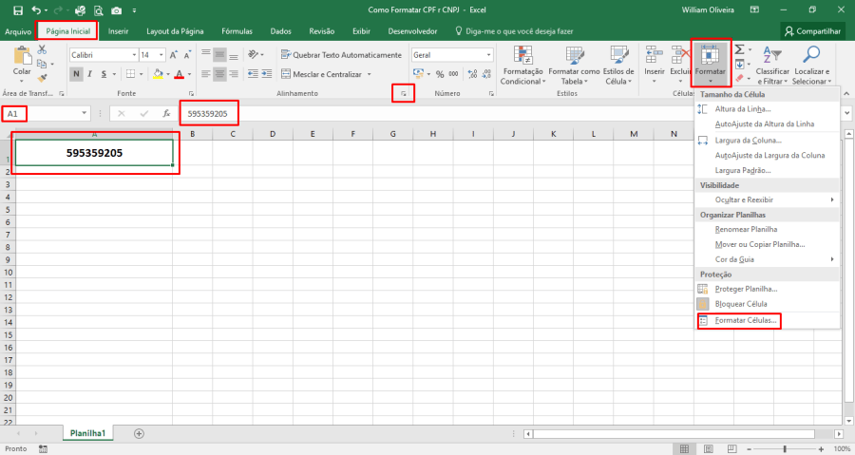Open the font name dropdown showing Calibri
Viewport: 855px width, 455px height.
point(134,55)
